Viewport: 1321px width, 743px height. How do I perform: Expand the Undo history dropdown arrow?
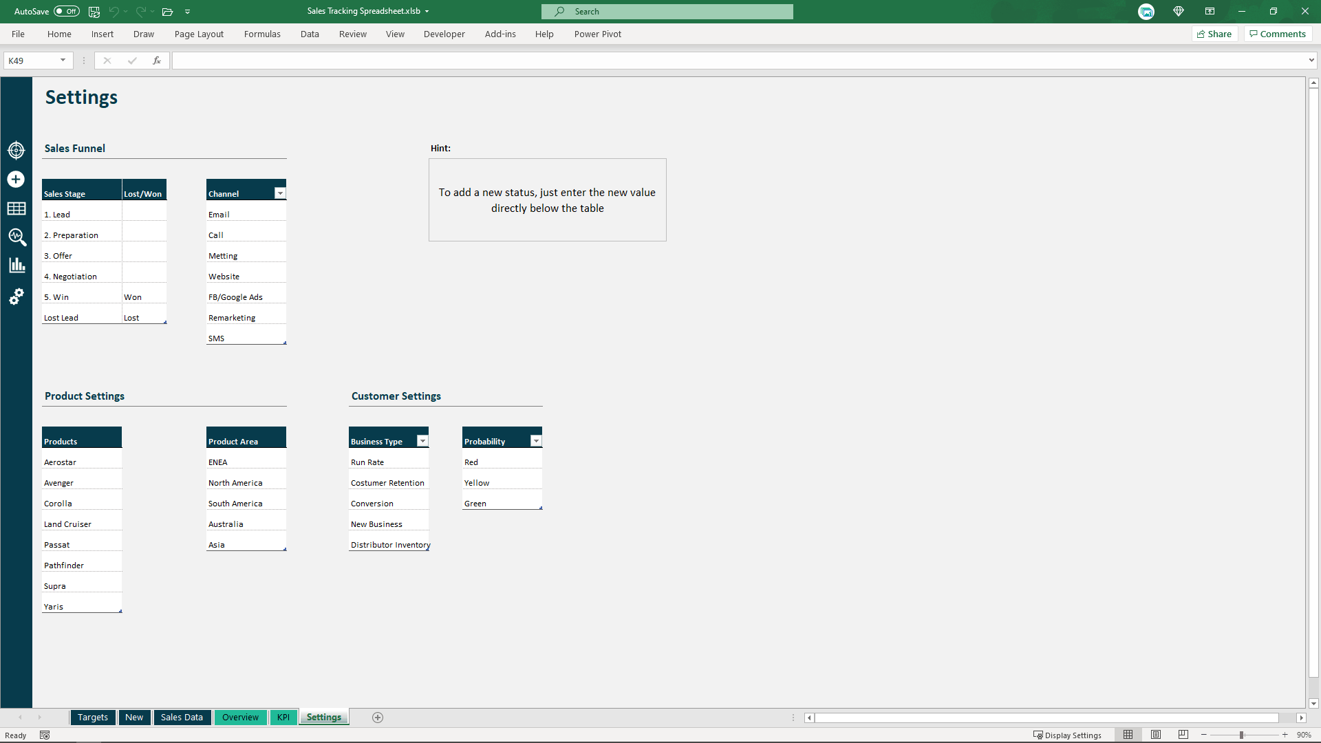(x=126, y=12)
